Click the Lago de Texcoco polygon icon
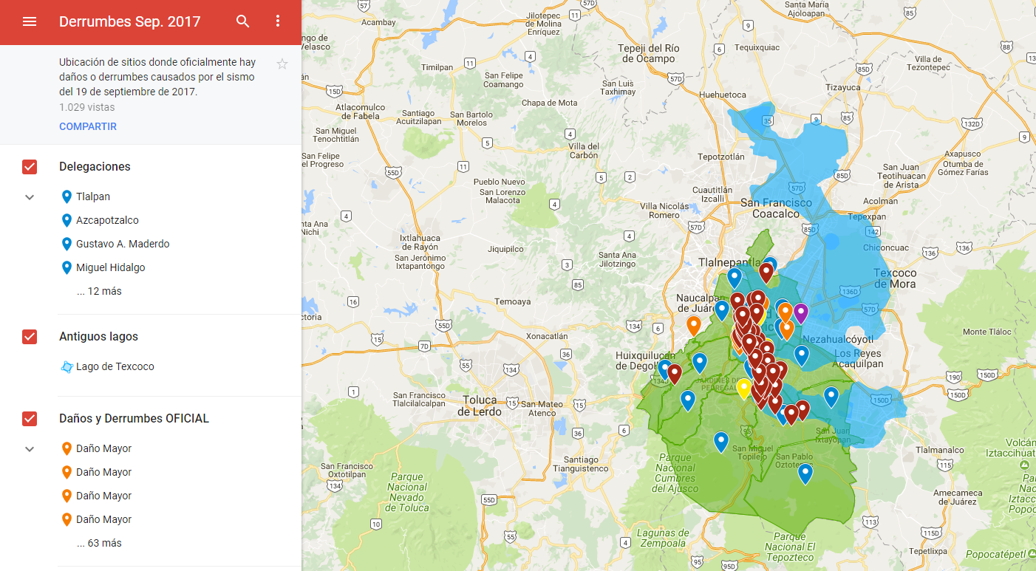 coord(67,366)
